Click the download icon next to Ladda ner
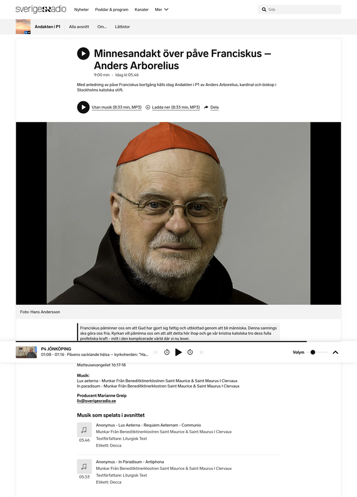Image resolution: width=357 pixels, height=497 pixels. [148, 107]
